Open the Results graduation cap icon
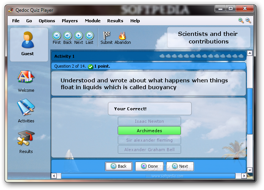The image size is (264, 190). coord(26,138)
